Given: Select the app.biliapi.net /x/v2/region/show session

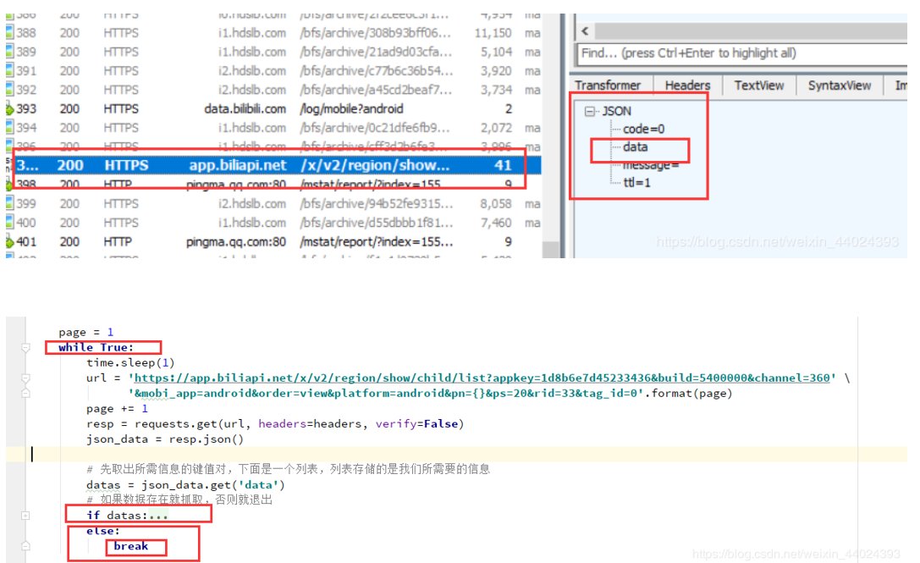Looking at the screenshot, I should pos(273,166).
